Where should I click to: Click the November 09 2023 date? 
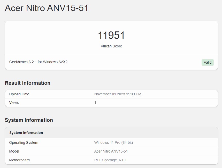(x=110, y=94)
